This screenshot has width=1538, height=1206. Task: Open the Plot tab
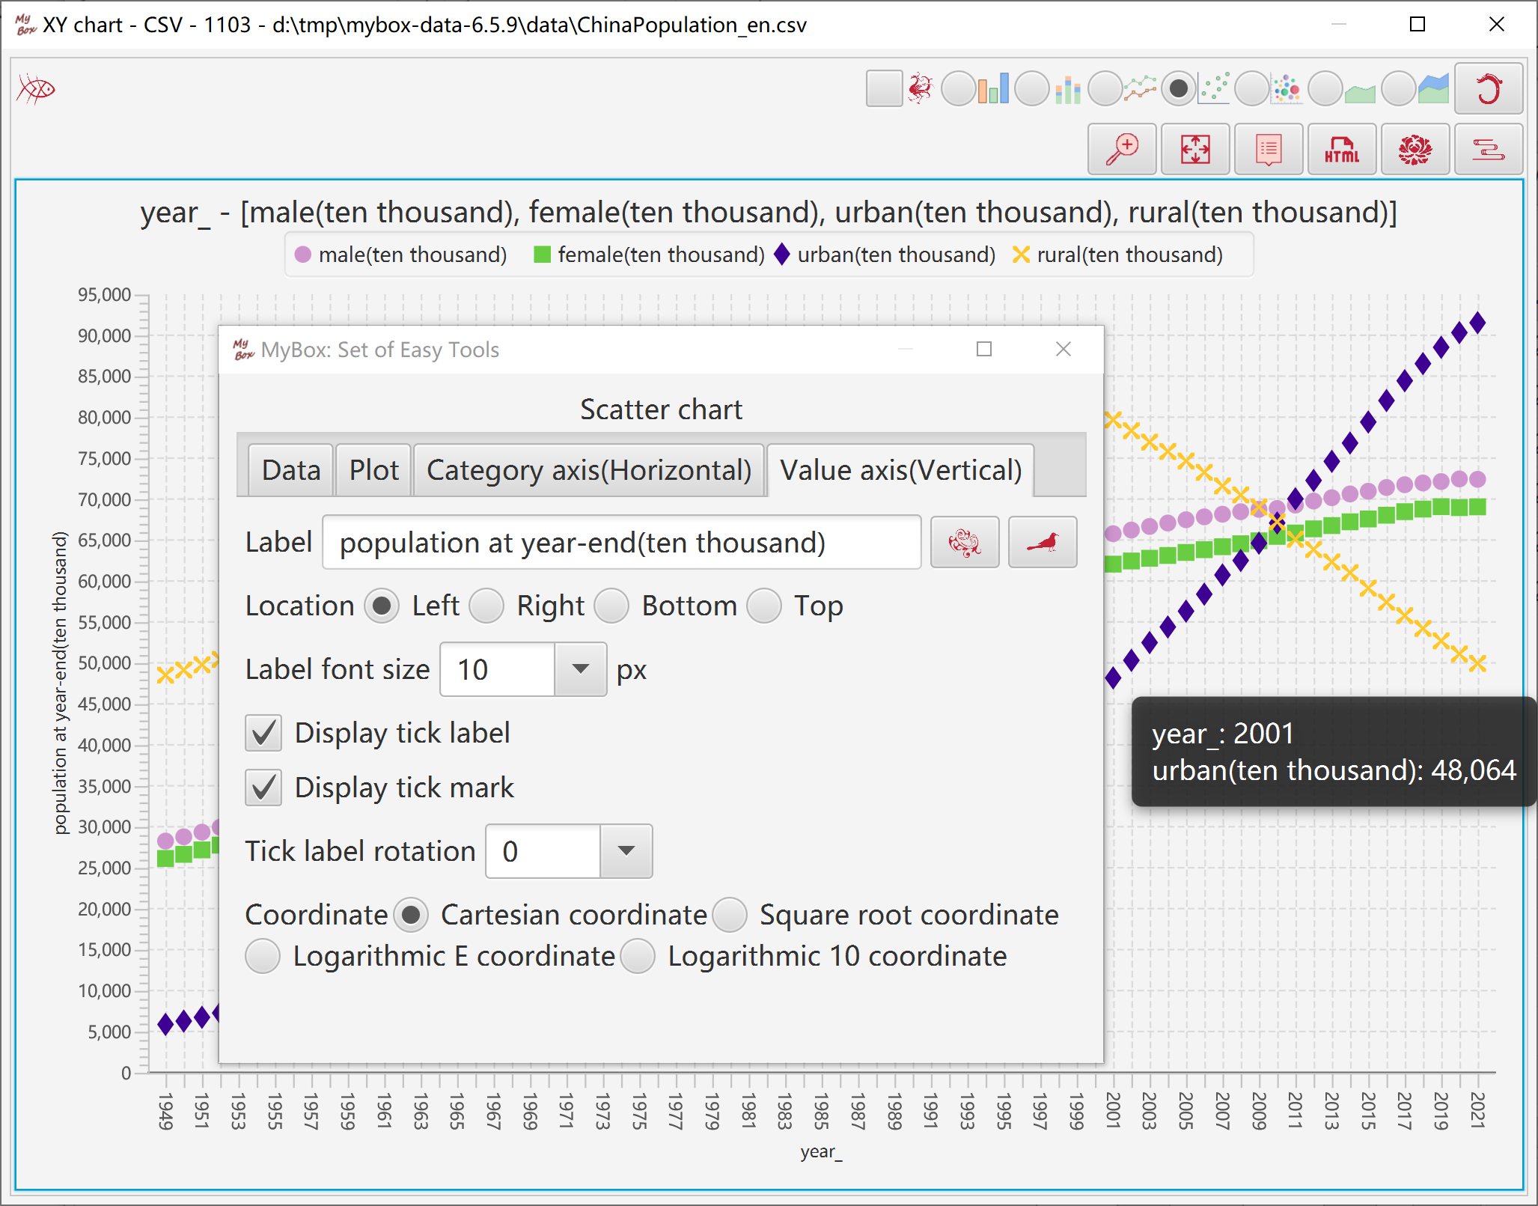(x=373, y=470)
